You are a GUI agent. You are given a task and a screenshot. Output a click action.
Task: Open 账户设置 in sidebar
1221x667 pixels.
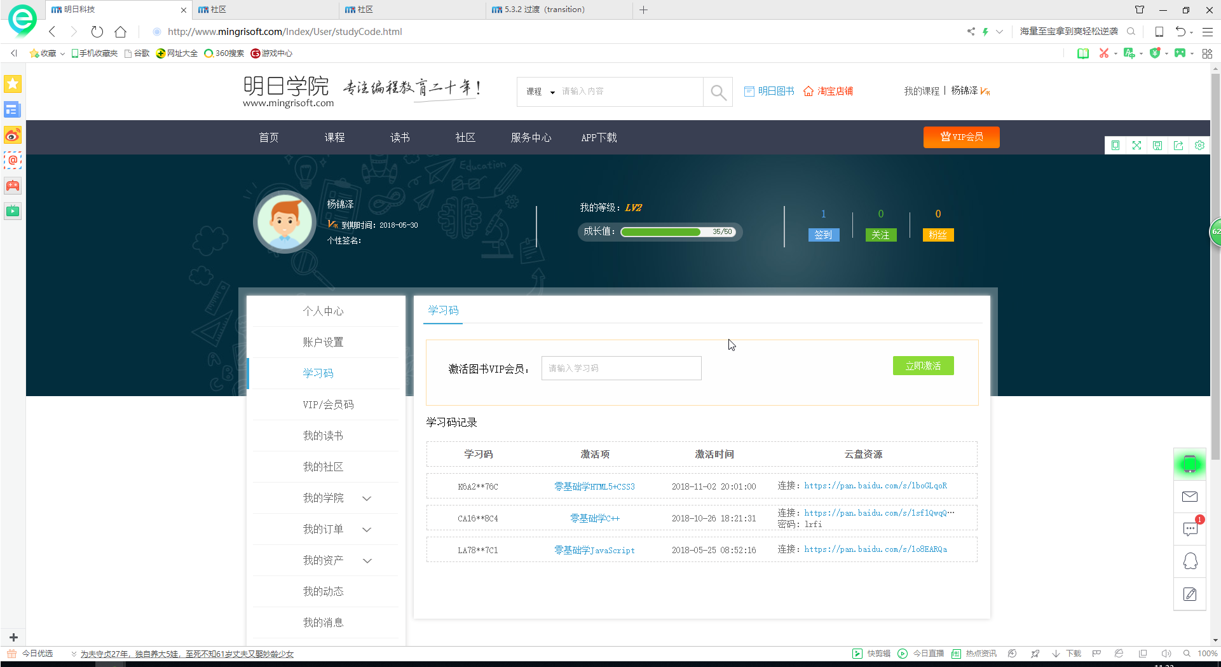point(323,342)
